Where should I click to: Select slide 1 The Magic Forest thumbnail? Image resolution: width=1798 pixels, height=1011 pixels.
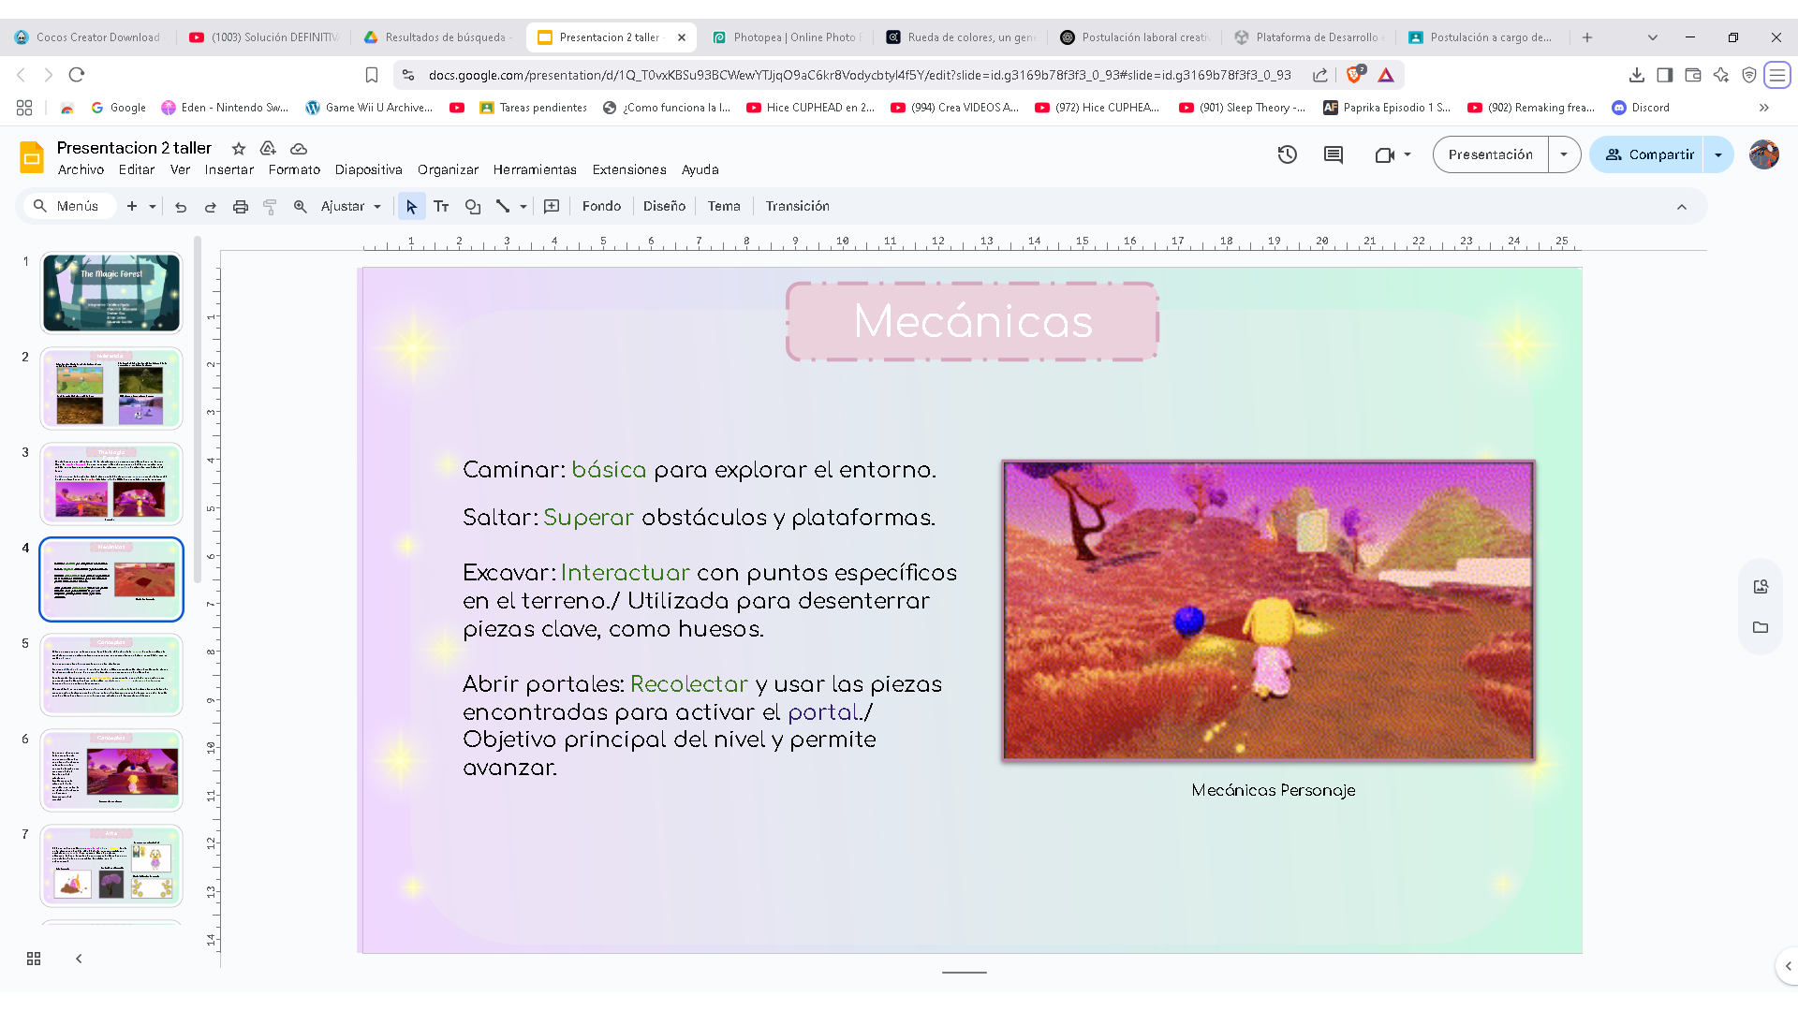coord(111,293)
